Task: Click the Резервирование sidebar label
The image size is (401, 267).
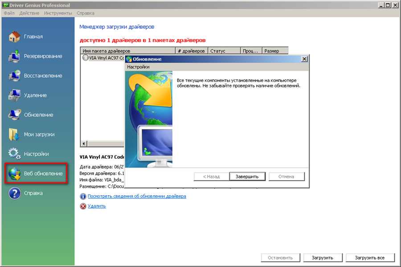Action: point(43,56)
